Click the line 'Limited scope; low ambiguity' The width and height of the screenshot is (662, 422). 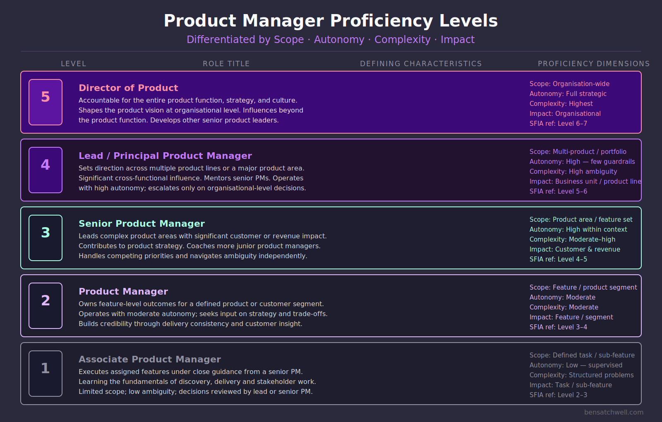(x=196, y=392)
